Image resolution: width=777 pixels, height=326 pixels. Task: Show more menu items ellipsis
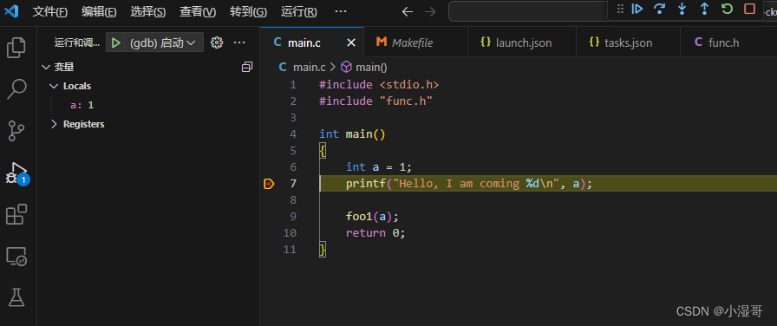pos(341,11)
